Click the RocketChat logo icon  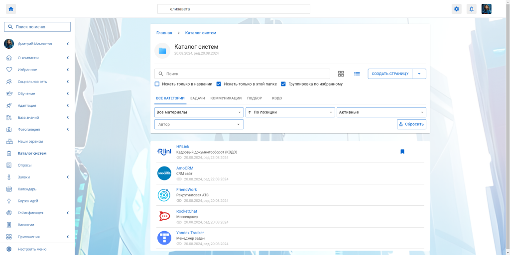point(164,216)
